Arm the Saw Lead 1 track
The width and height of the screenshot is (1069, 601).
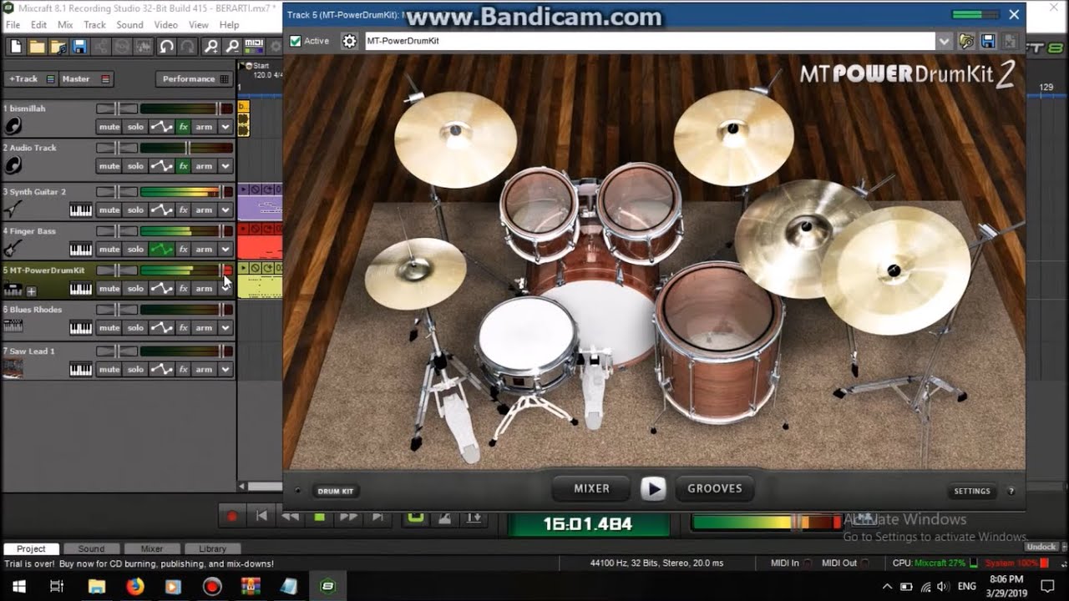tap(204, 369)
